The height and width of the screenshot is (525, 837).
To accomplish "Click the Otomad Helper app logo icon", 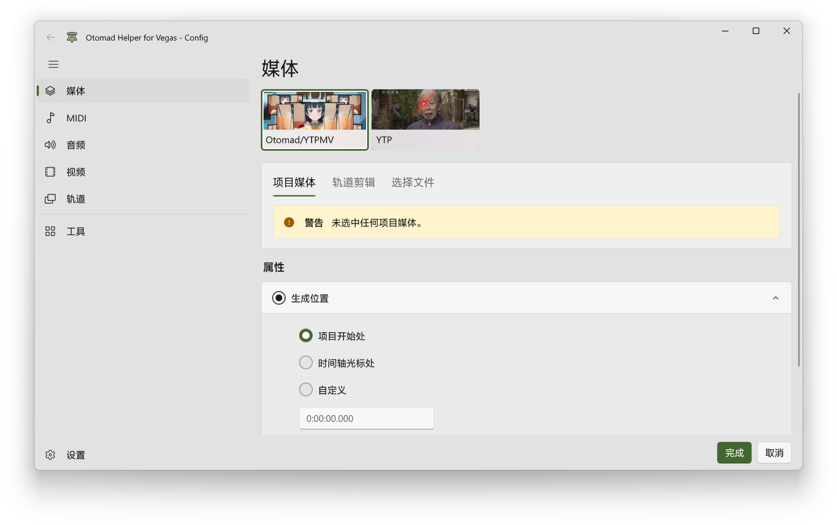I will click(x=72, y=37).
